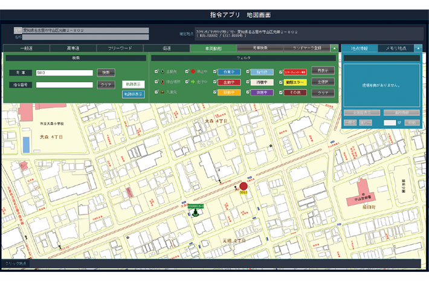Screen dimensions: 429x281
Task: Click the purple 休憩中 status label
Action: 262,92
